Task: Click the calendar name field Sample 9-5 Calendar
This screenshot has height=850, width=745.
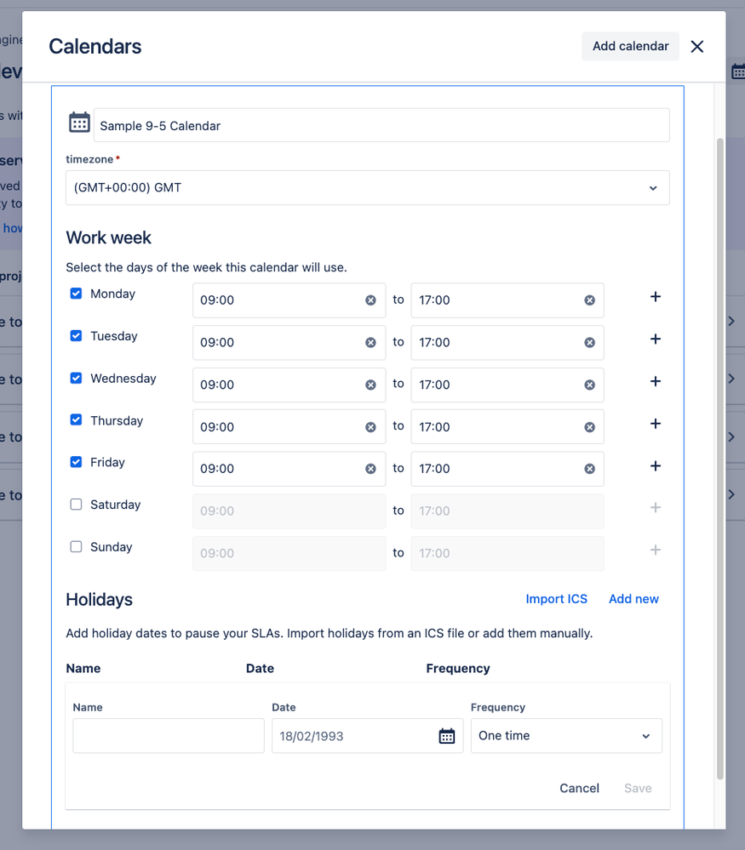Action: [381, 125]
